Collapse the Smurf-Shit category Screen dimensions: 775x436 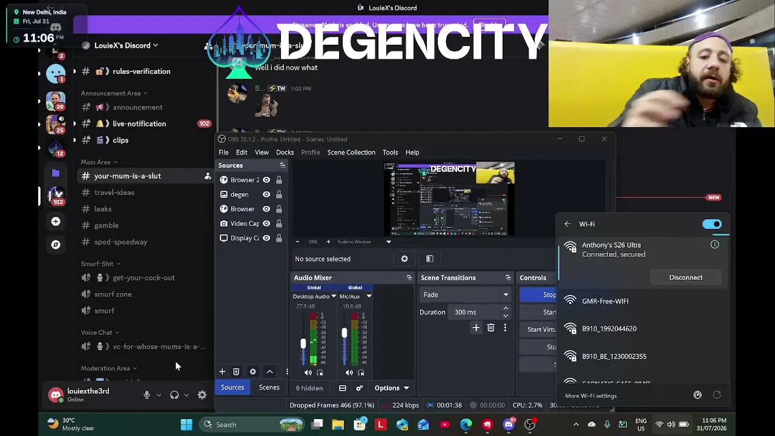101,264
